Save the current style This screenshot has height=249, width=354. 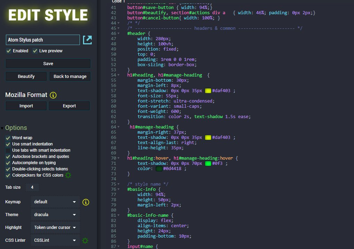[x=48, y=63]
